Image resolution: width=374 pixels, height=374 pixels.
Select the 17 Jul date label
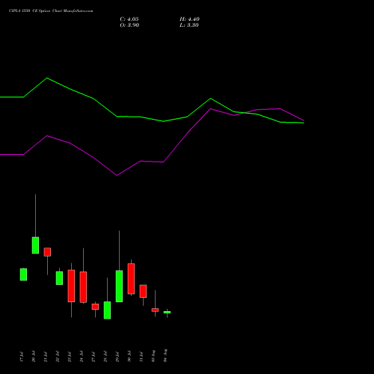[x=22, y=357]
